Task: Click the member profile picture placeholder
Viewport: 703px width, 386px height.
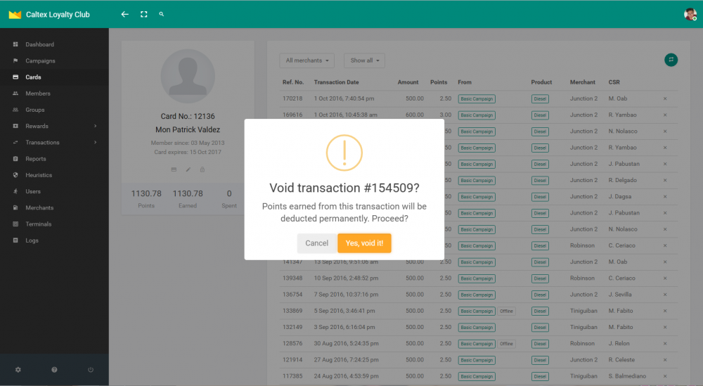Action: tap(188, 77)
